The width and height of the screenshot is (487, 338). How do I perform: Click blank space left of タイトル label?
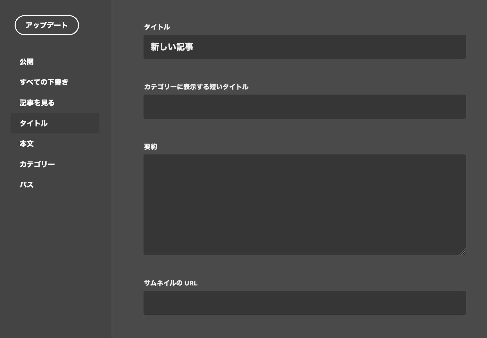pyautogui.click(x=127, y=27)
